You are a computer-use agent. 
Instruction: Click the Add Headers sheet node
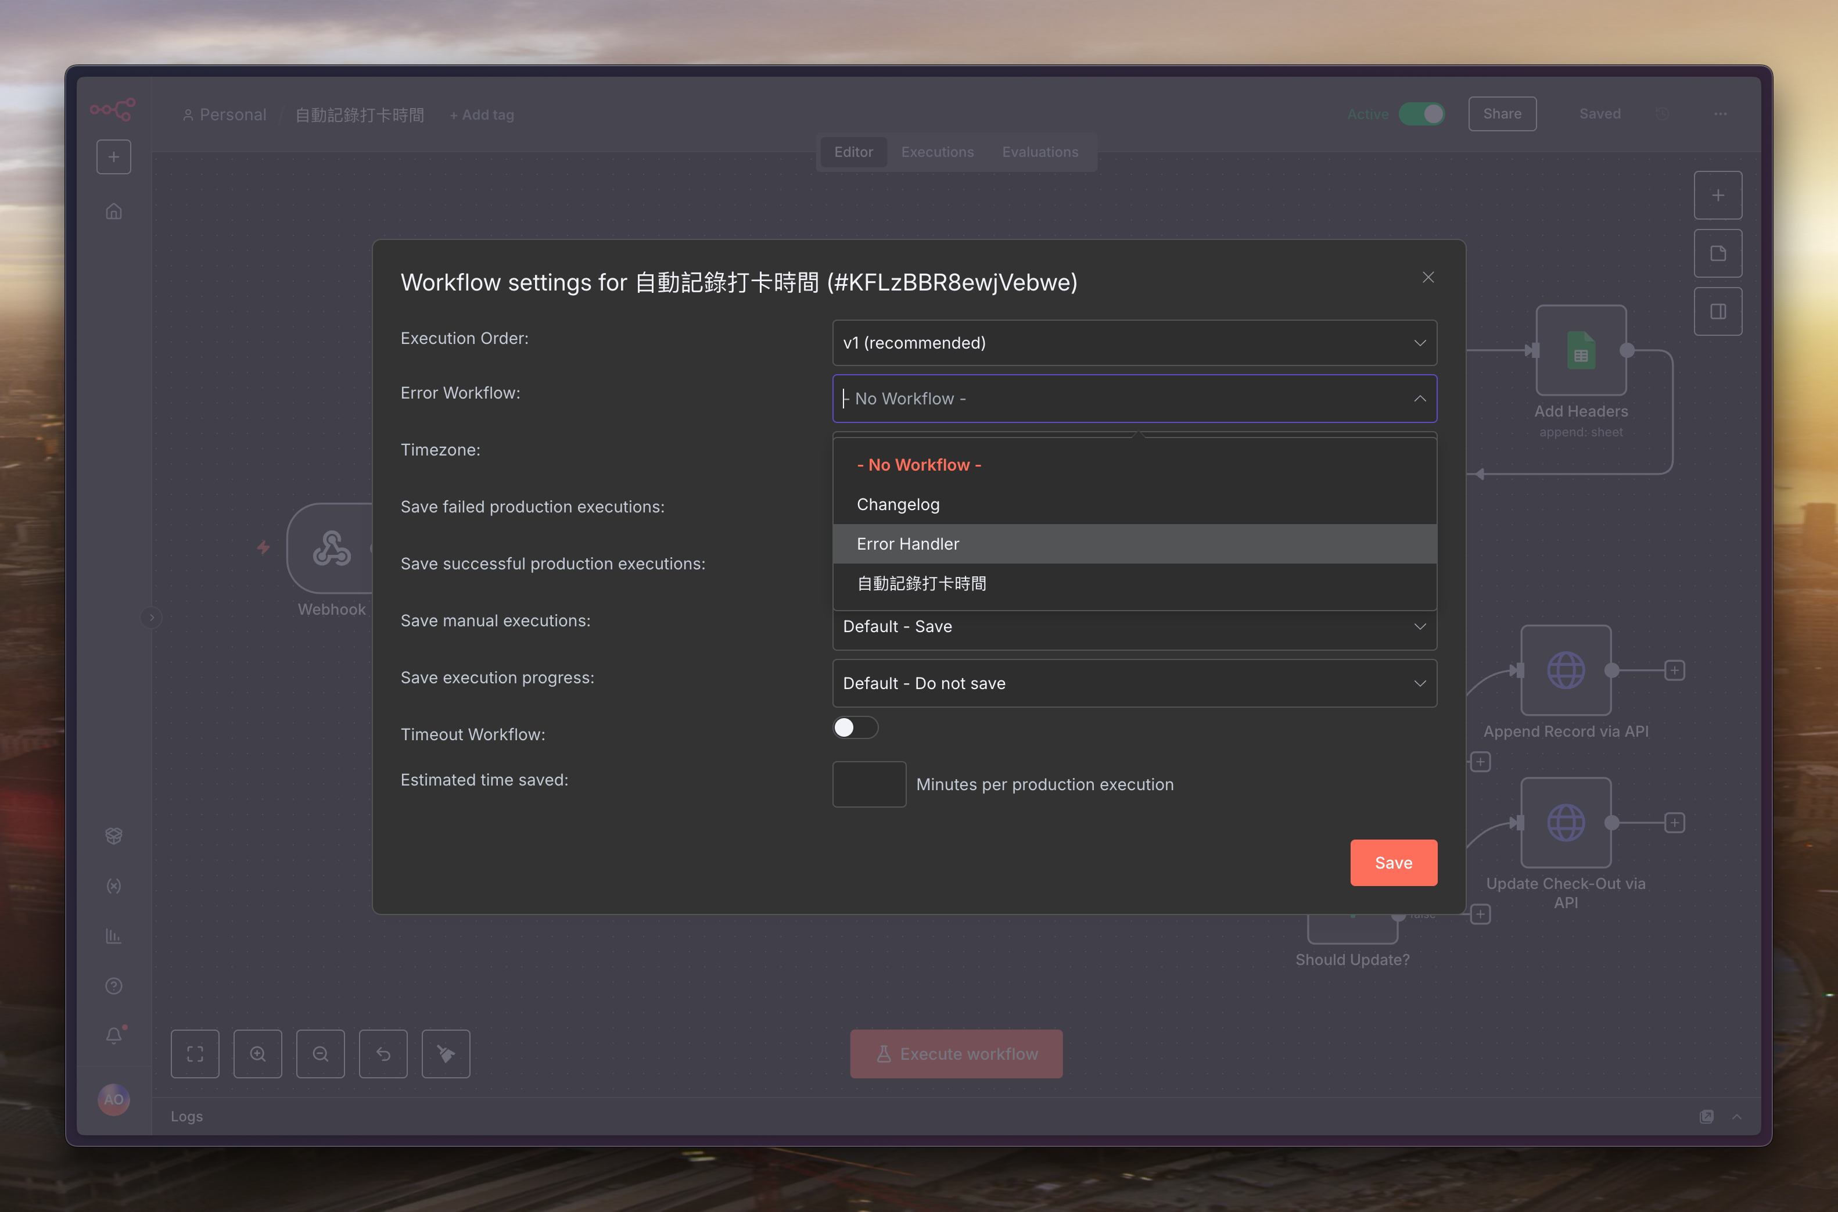tap(1581, 351)
